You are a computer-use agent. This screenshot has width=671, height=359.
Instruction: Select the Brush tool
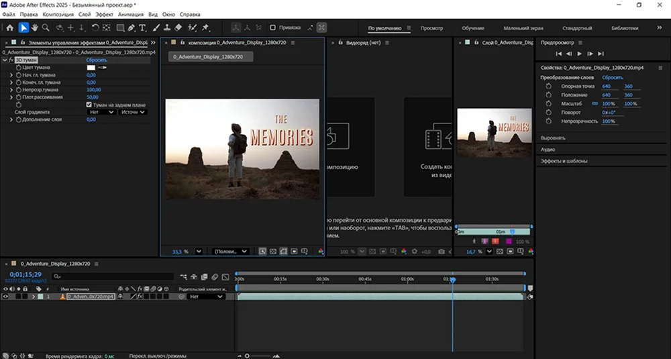[x=156, y=28]
